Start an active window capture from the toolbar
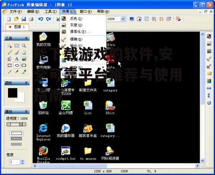Screen dimensions: 215x175 tap(139, 19)
